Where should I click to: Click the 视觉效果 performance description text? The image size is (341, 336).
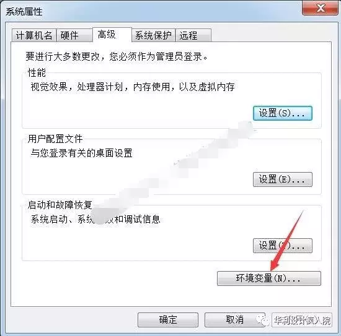click(133, 87)
